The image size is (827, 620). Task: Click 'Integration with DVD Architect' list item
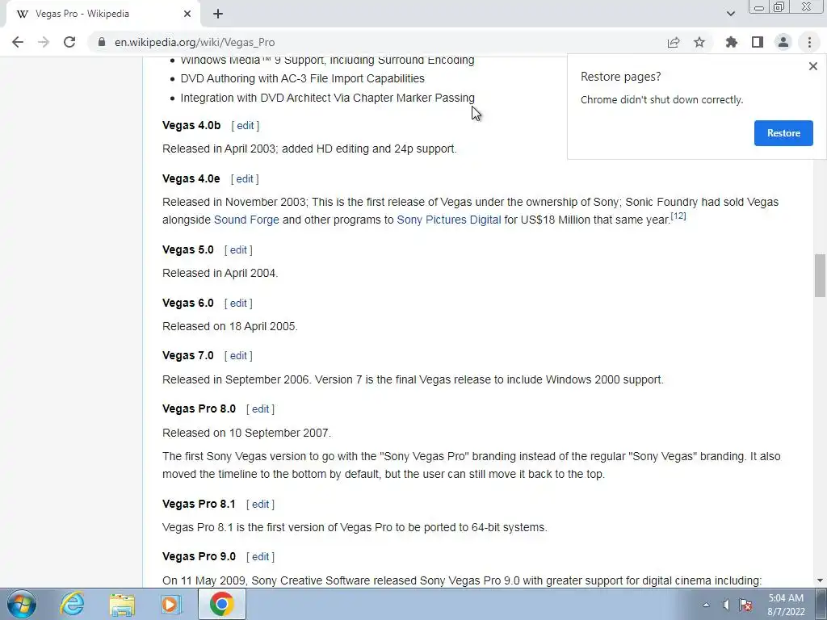tap(328, 98)
